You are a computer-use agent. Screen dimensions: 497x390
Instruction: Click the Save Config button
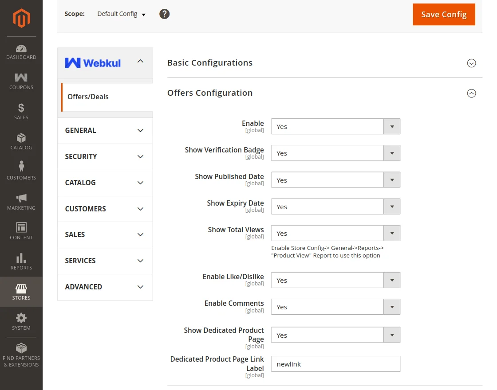tap(444, 14)
